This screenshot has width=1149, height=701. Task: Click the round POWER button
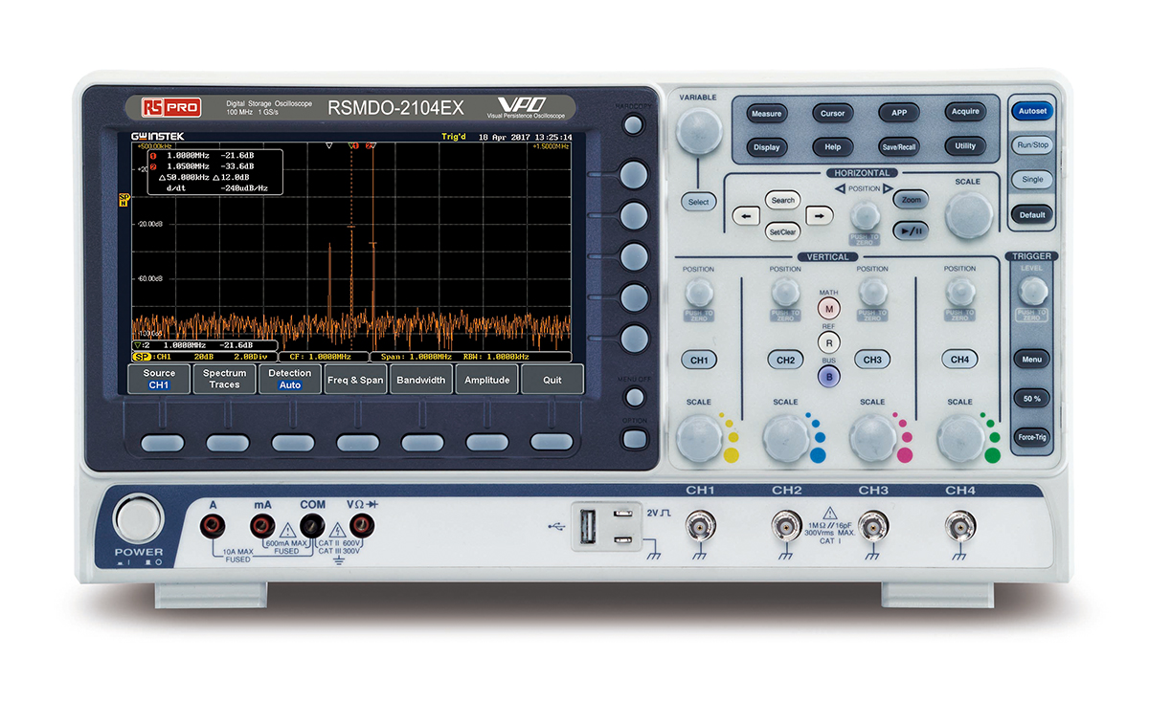pos(139,519)
